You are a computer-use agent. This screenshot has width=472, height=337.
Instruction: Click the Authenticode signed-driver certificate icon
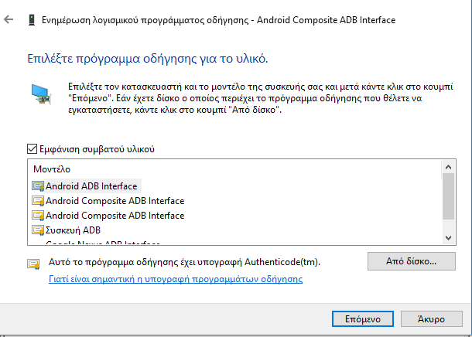[x=34, y=263]
